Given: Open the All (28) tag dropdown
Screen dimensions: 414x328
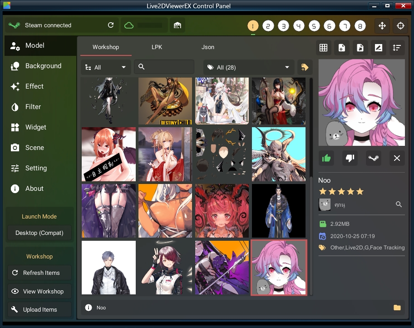Looking at the screenshot, I should tap(248, 67).
